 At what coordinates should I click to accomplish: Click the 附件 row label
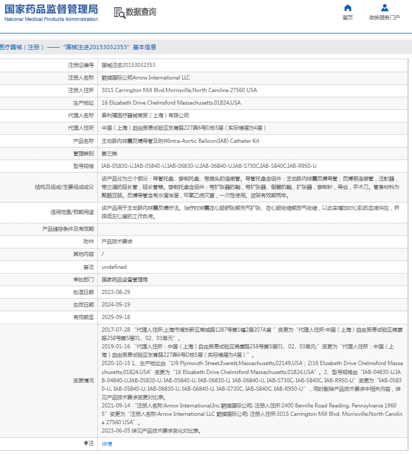pos(88,242)
